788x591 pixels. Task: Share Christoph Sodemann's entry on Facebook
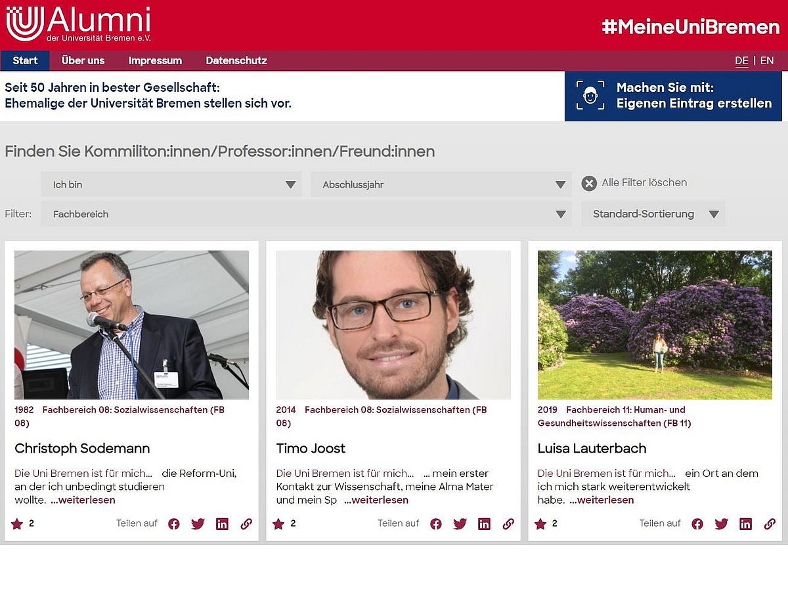[x=174, y=524]
